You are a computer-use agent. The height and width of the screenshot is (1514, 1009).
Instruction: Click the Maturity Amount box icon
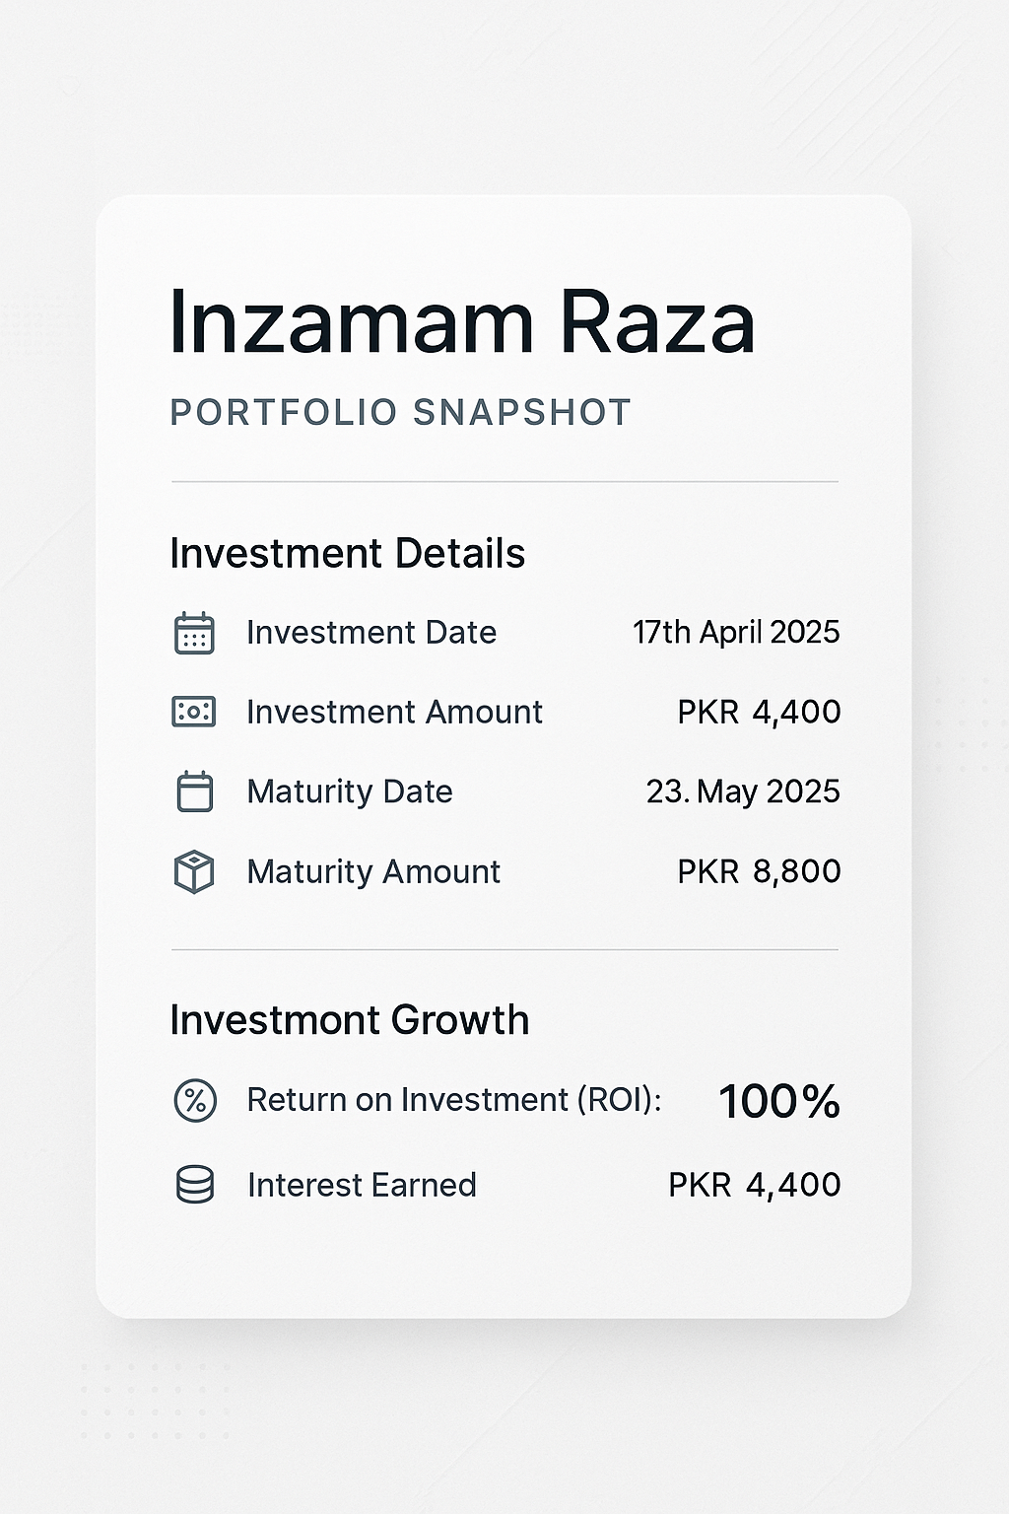(194, 872)
